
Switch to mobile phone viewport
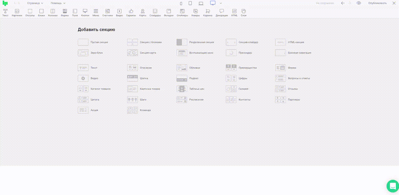coord(181,3)
